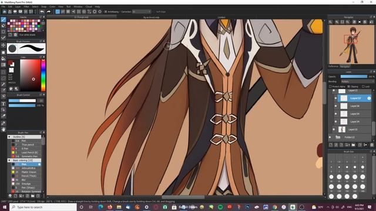The width and height of the screenshot is (376, 211).
Task: Click the Redo arrow in the top toolbar
Action: pos(48,12)
